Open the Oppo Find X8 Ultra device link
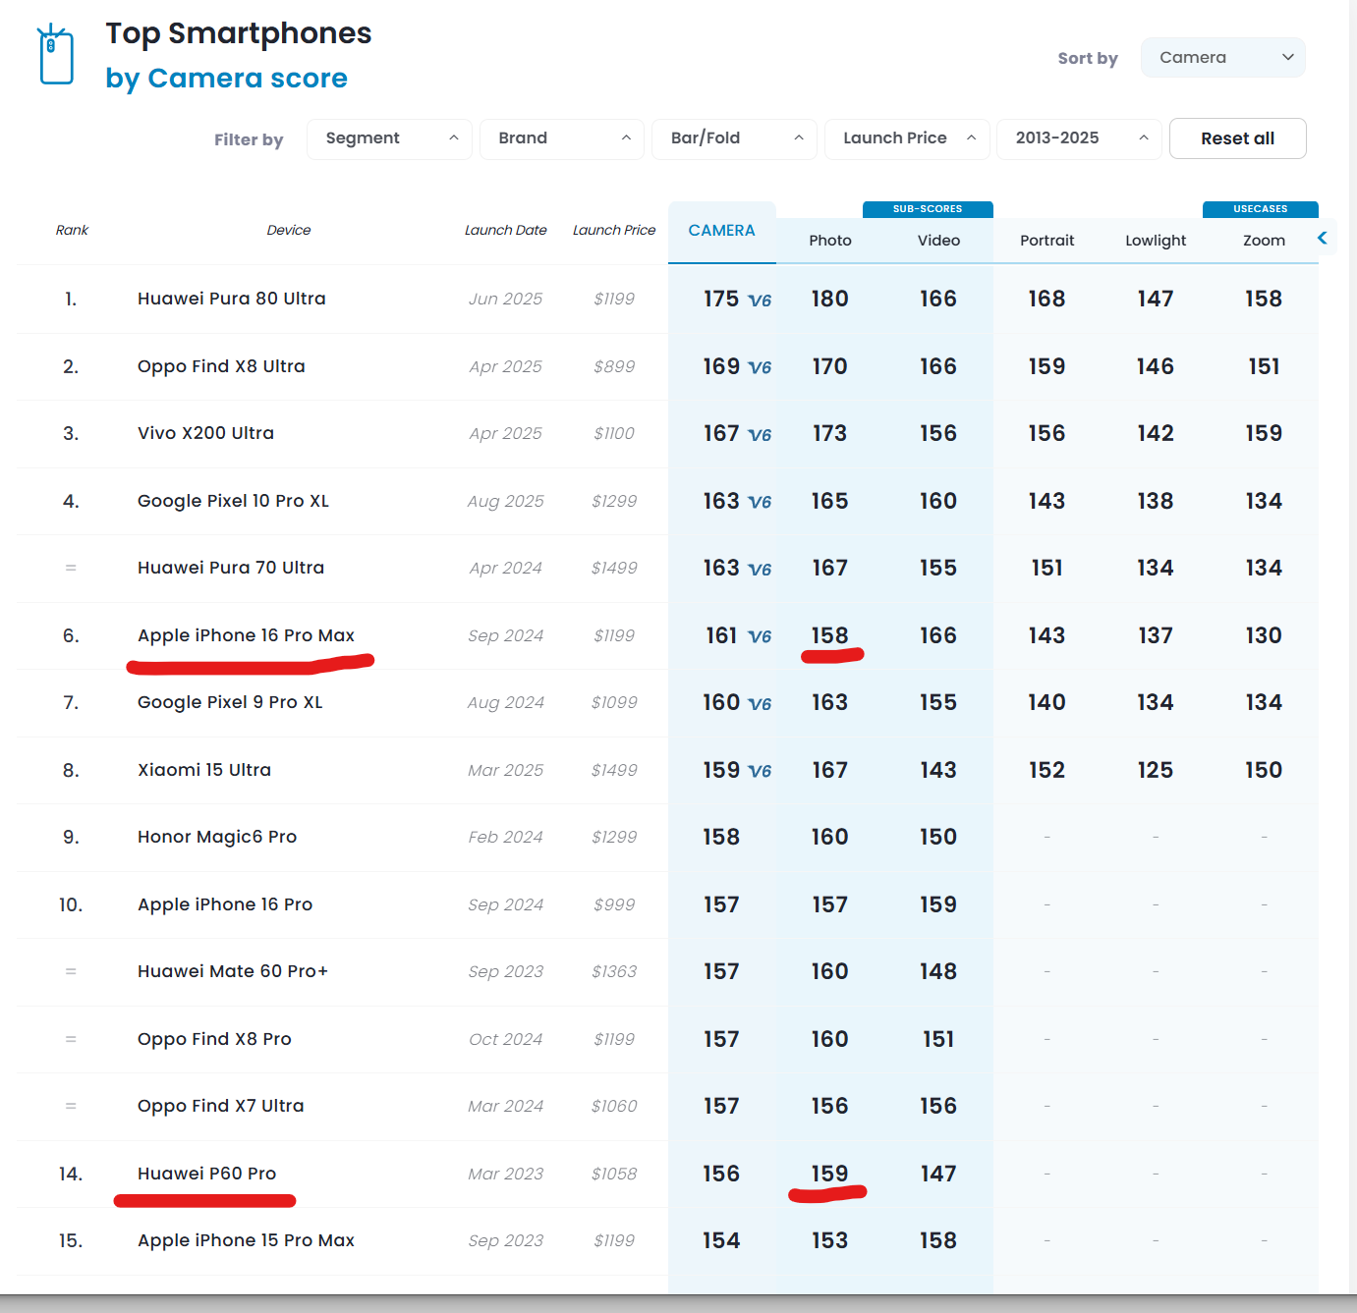The image size is (1357, 1313). [x=221, y=366]
